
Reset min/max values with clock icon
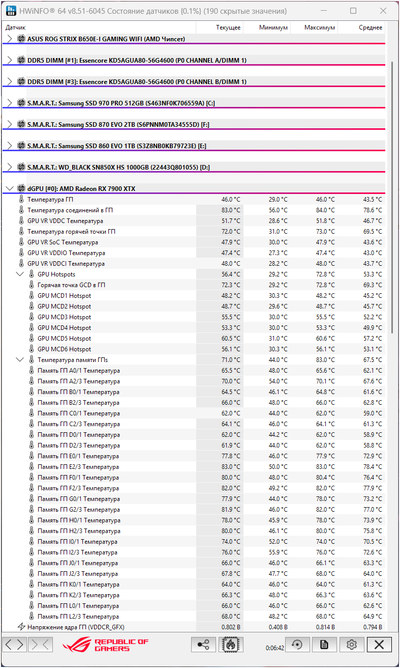(297, 645)
